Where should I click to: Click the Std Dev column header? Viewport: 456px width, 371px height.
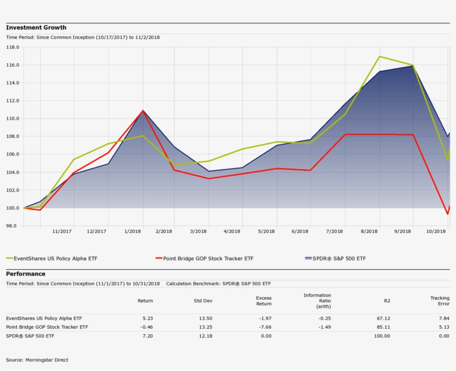[x=203, y=300]
